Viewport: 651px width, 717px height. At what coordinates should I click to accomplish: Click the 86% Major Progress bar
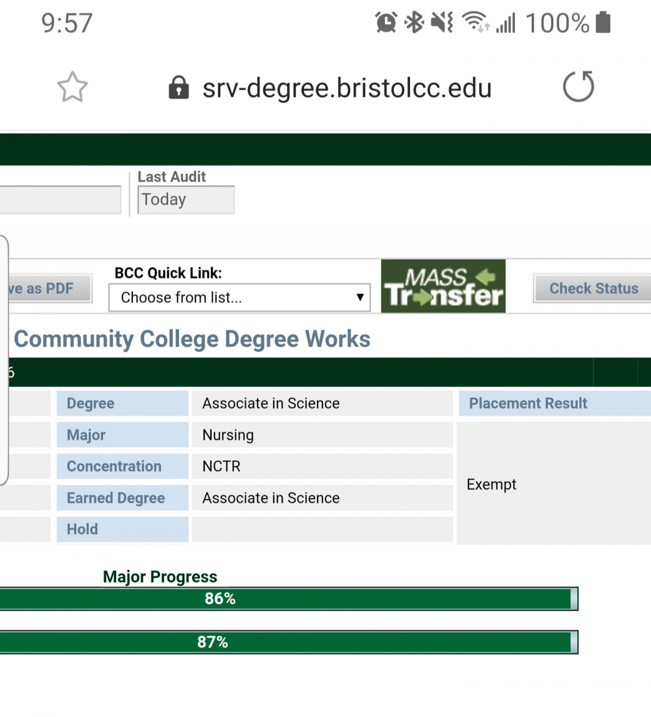pyautogui.click(x=289, y=599)
